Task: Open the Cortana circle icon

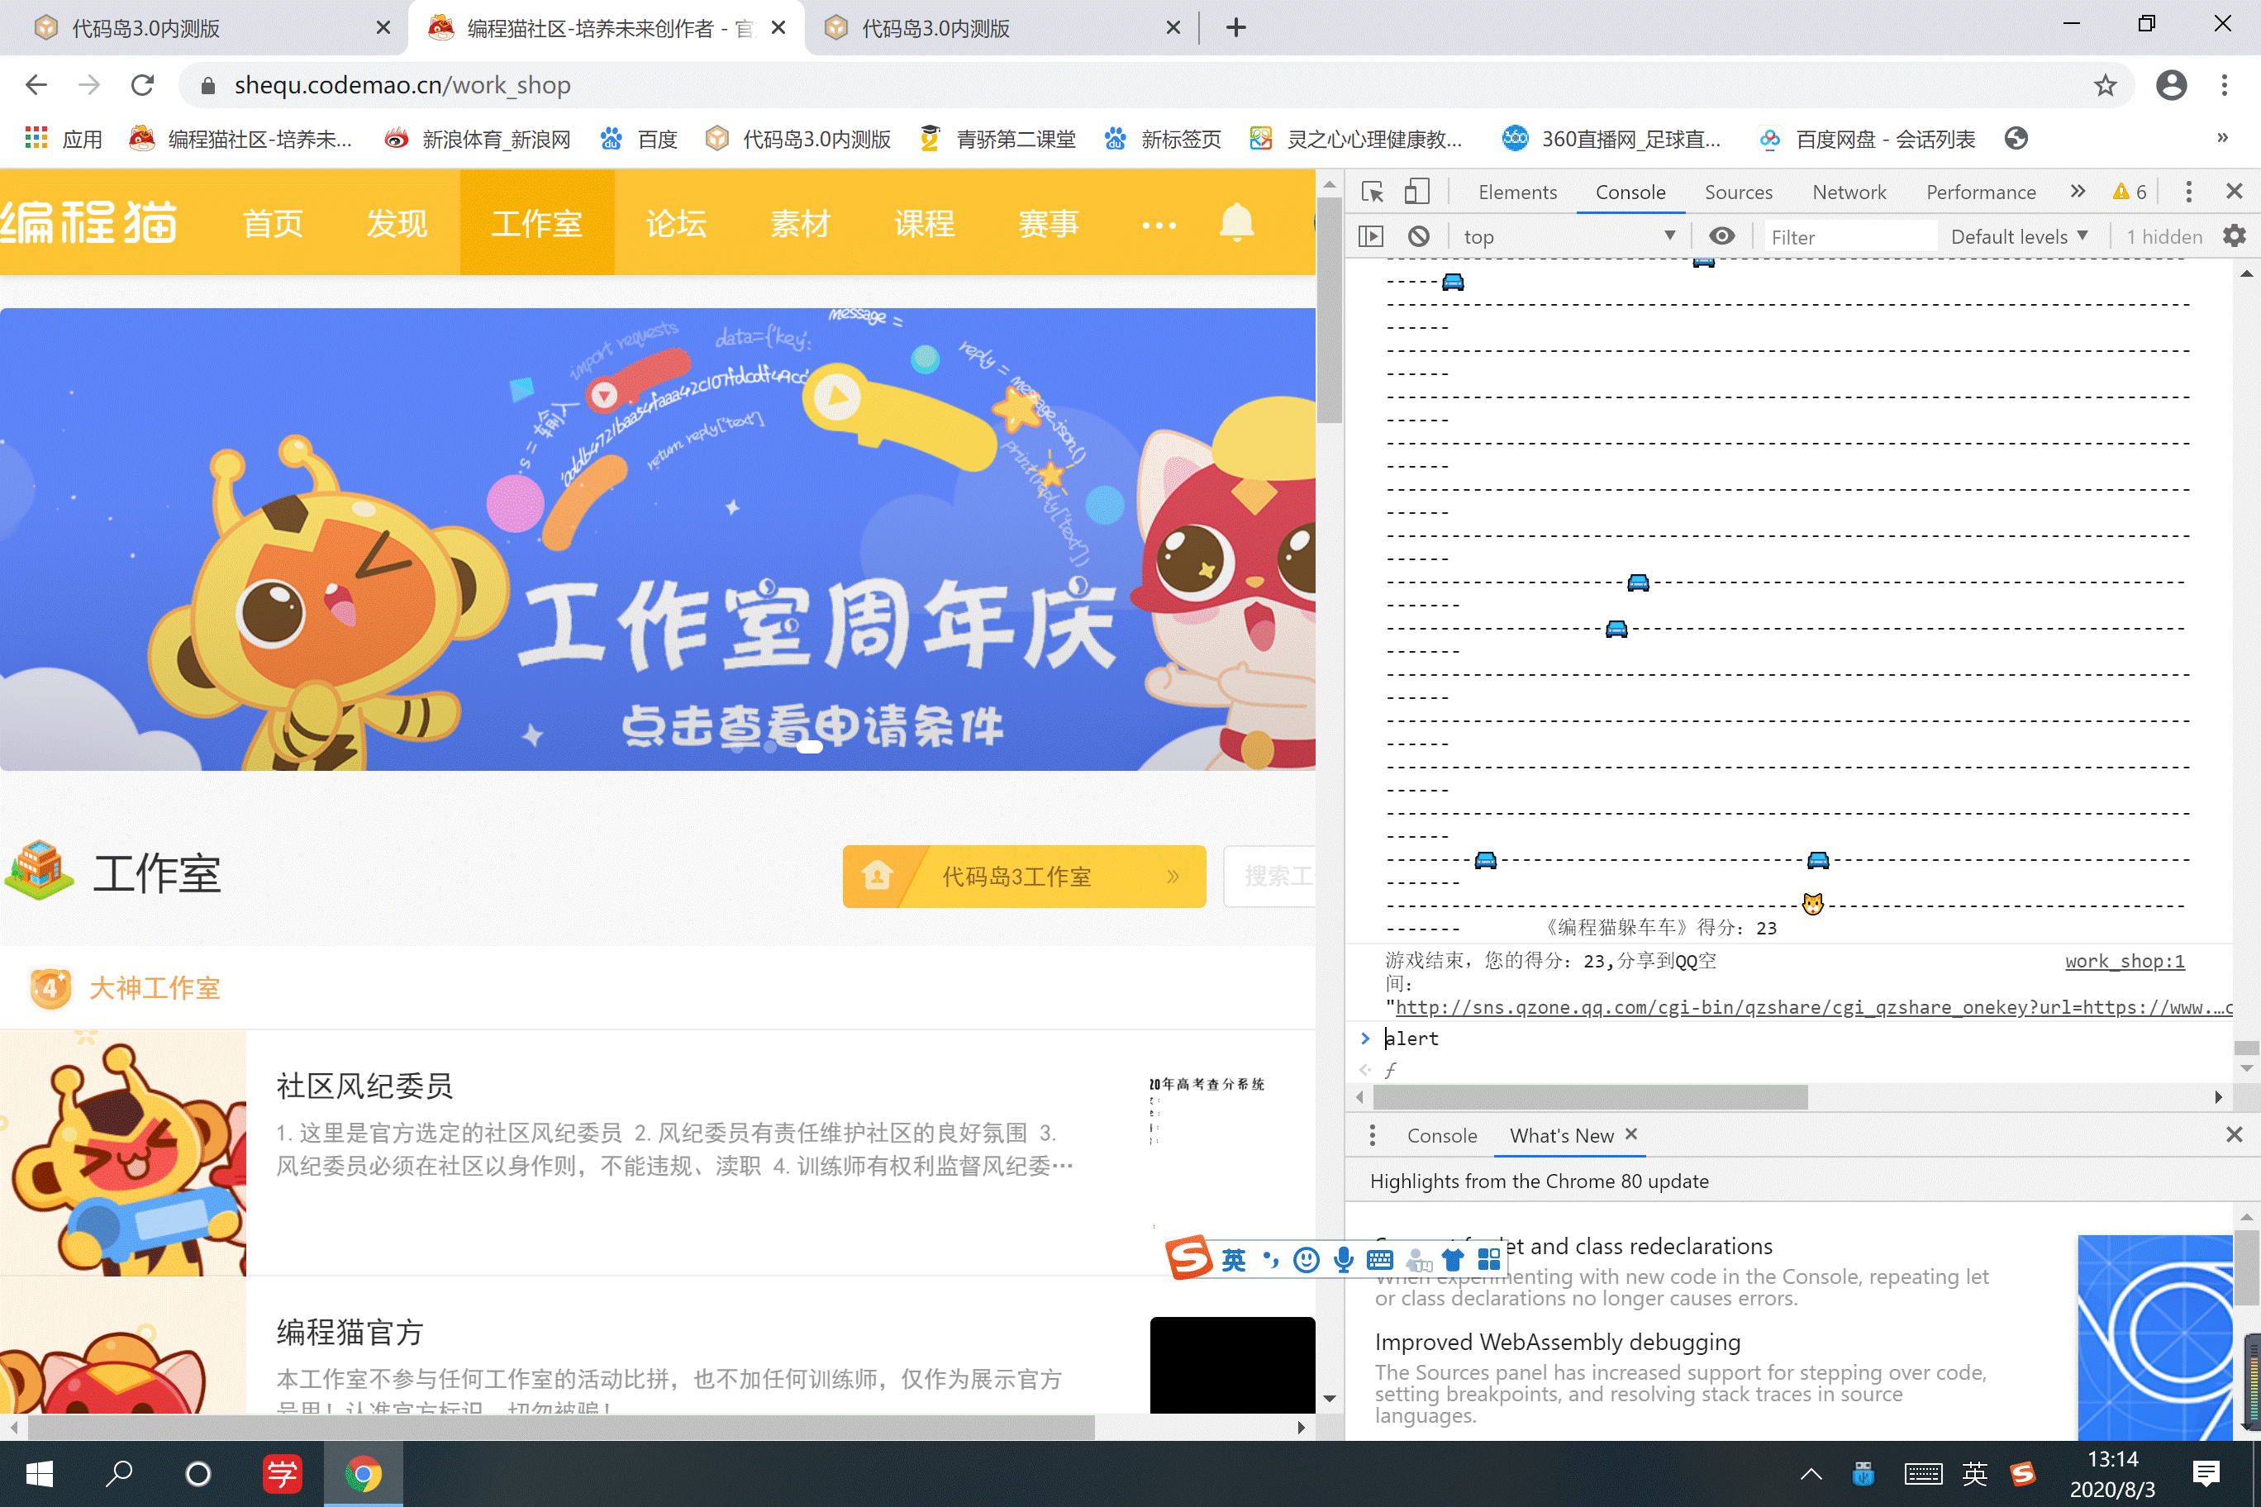Action: 198,1473
